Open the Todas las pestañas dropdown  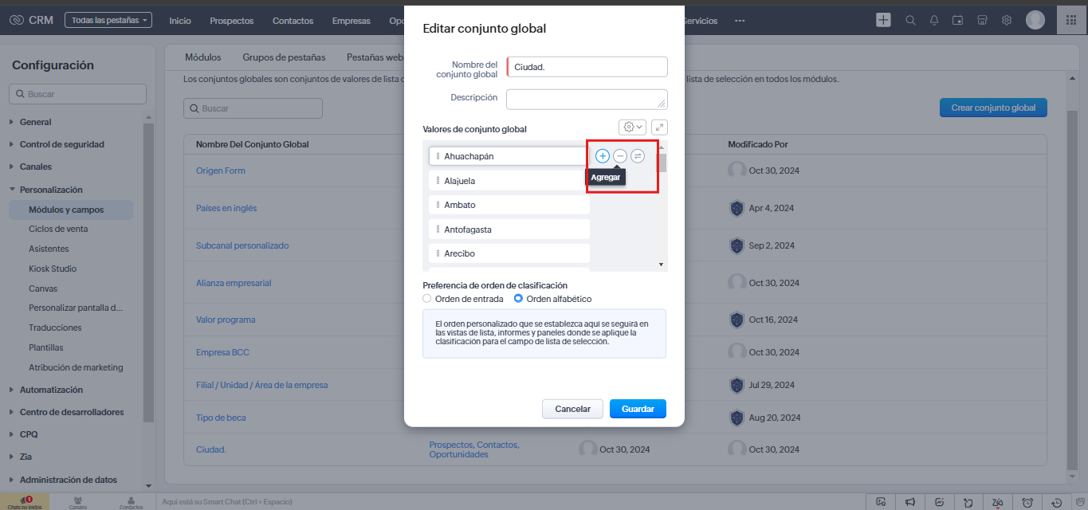pos(108,21)
